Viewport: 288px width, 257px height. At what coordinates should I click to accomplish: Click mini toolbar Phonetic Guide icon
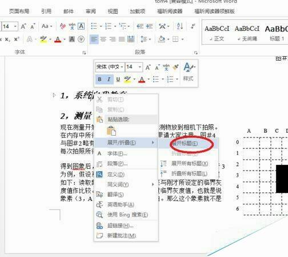point(166,68)
